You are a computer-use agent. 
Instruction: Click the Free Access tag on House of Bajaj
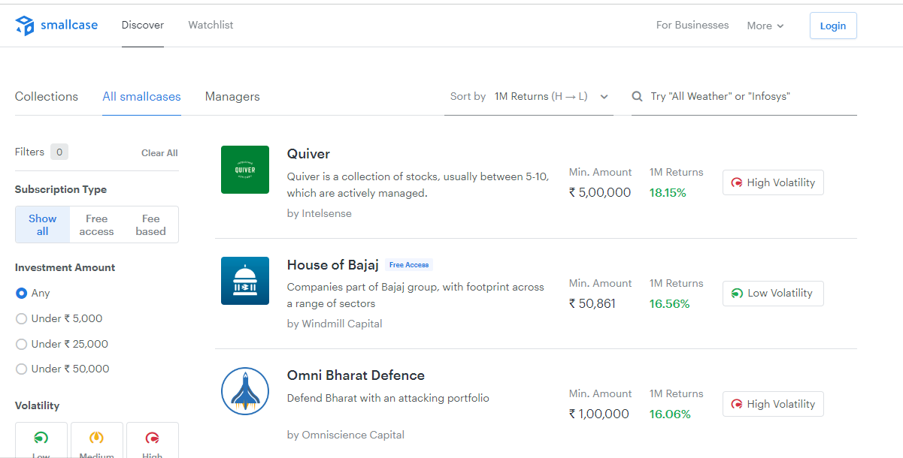pos(409,265)
